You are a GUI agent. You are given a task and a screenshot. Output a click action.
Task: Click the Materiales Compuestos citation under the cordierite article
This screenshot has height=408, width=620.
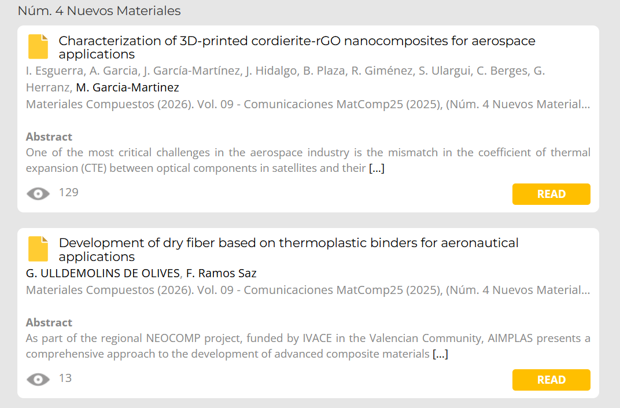[308, 105]
